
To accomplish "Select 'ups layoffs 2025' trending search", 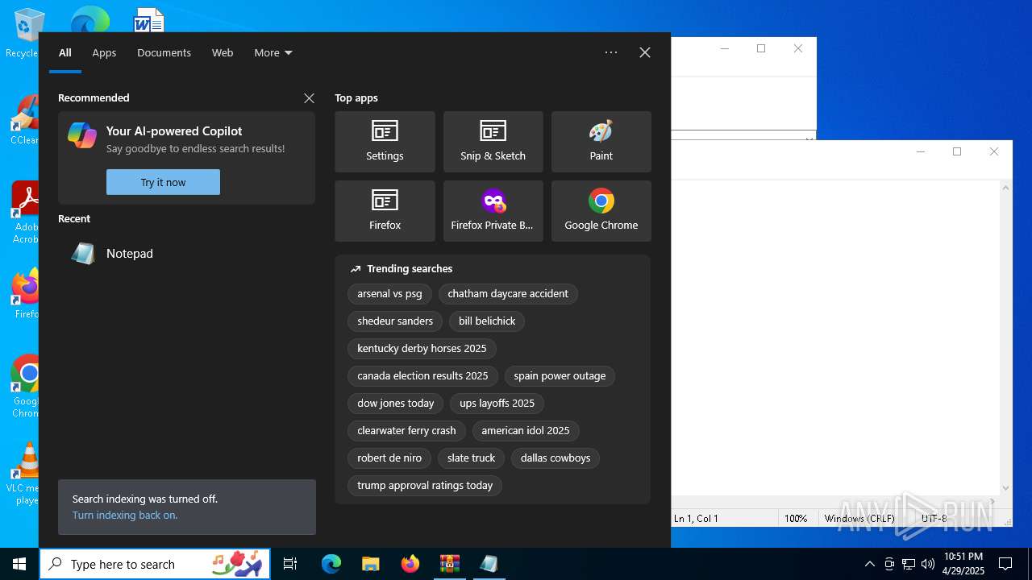I will 497,404.
